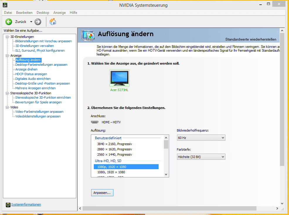
Task: Click the Anpassen... button
Action: pyautogui.click(x=102, y=193)
